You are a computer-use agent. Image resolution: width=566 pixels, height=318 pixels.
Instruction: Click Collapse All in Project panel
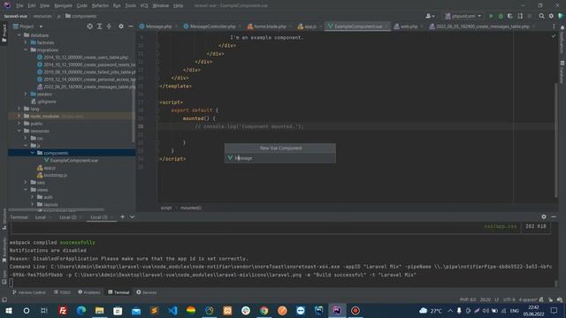pos(109,26)
